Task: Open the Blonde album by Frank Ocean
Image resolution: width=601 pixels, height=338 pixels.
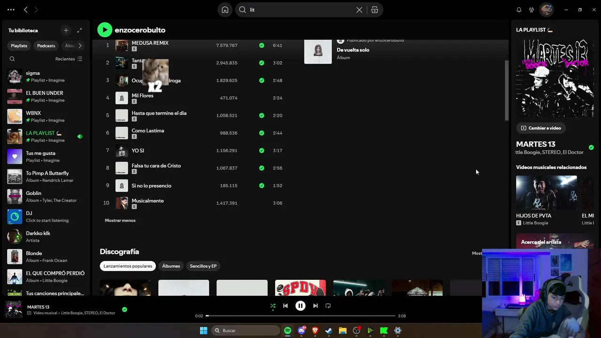Action: point(46,257)
